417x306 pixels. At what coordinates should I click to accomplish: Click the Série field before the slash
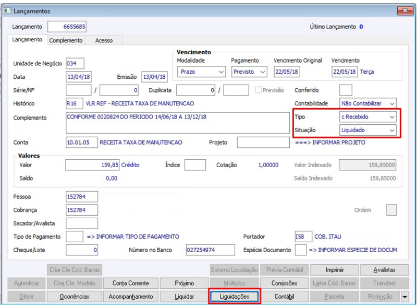[x=79, y=90]
